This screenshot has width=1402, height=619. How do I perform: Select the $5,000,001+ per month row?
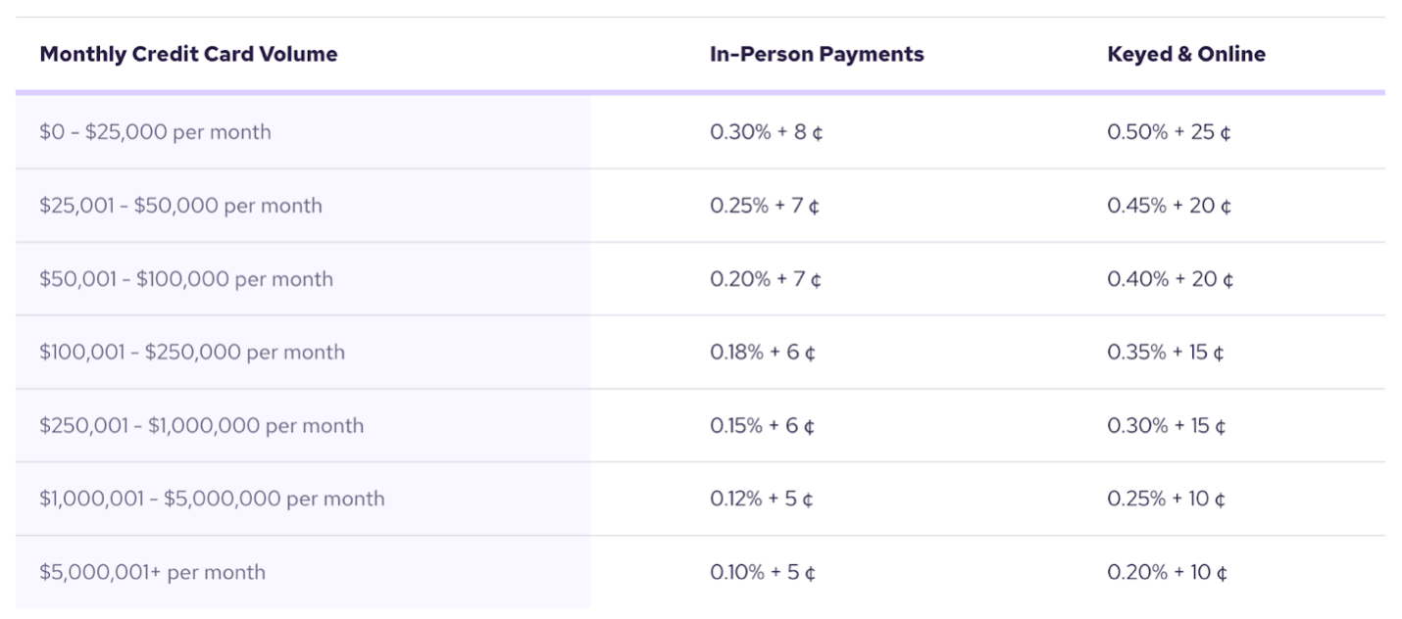[x=700, y=572]
